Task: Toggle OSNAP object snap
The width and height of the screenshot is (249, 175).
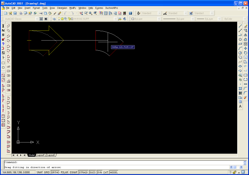Action: click(x=74, y=172)
